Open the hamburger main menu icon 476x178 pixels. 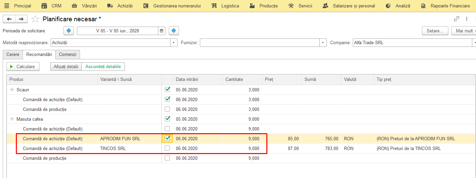(7, 6)
